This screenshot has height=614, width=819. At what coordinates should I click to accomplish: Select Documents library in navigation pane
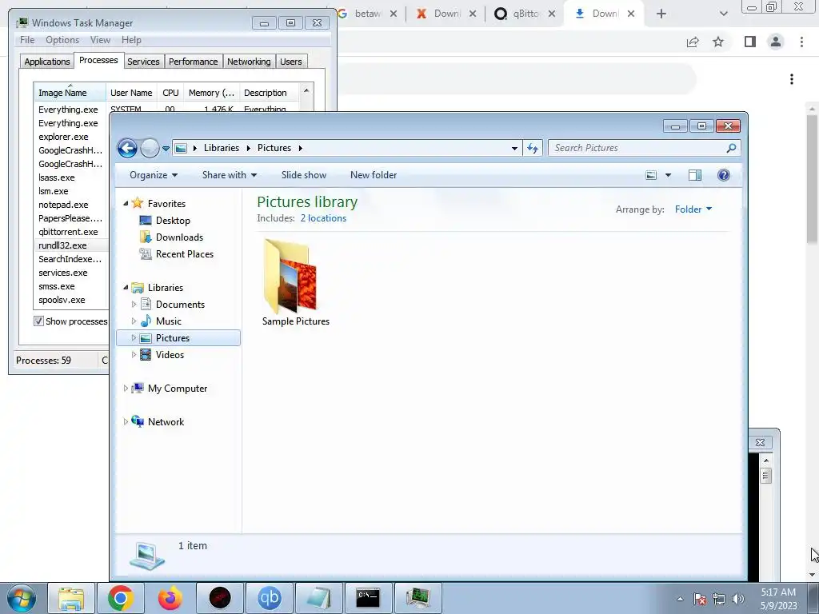coord(180,305)
